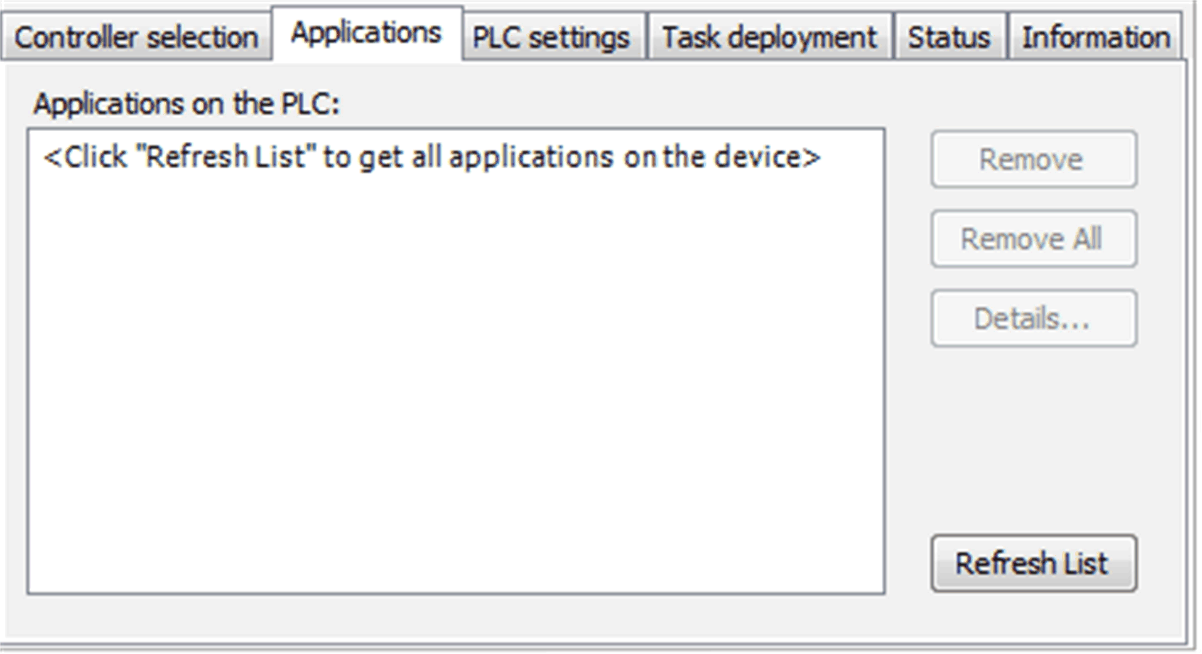Adjust settings in the PLC settings tab
The height and width of the screenshot is (654, 1202).
[x=551, y=38]
